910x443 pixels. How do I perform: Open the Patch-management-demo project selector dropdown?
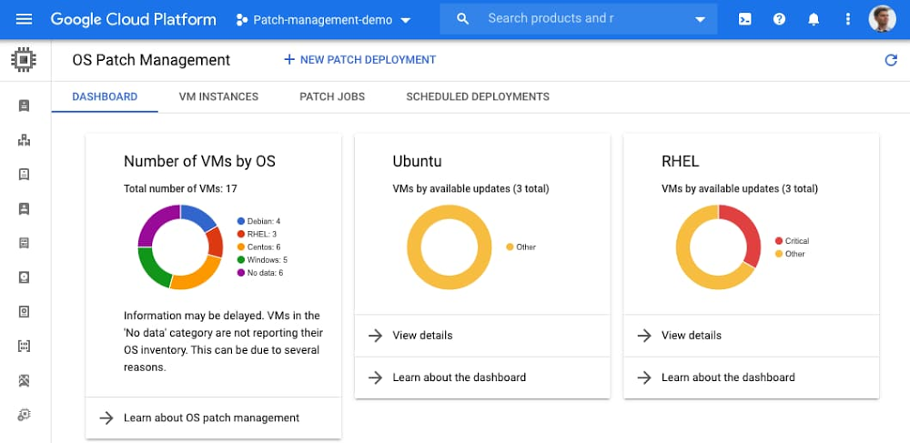click(323, 20)
